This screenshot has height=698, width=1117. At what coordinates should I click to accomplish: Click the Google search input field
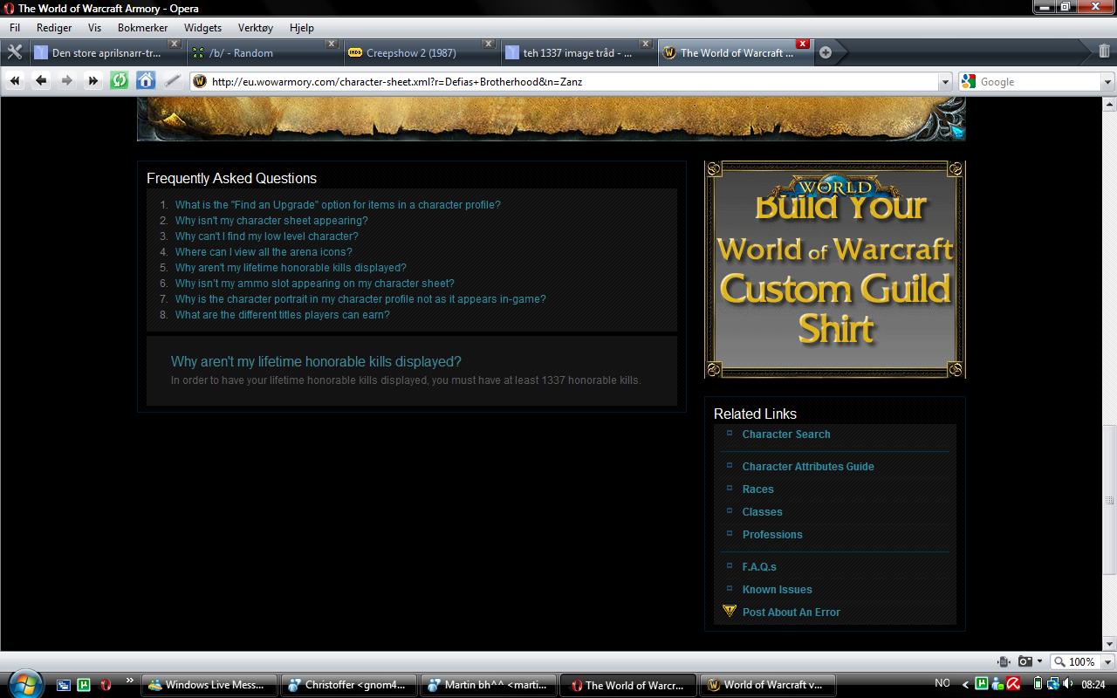point(1038,82)
